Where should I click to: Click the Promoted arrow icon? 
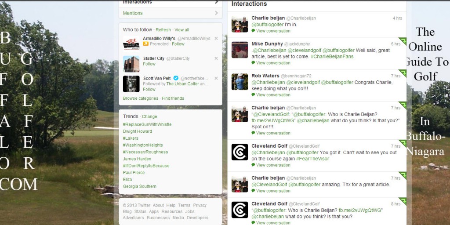click(x=146, y=44)
